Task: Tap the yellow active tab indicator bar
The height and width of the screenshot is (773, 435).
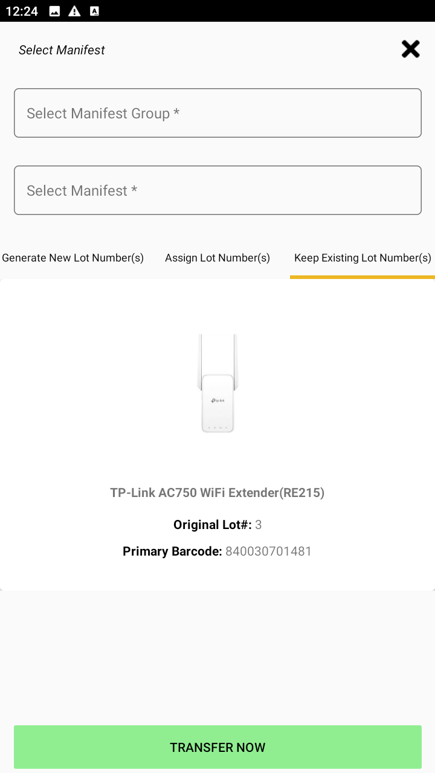Action: [x=362, y=277]
